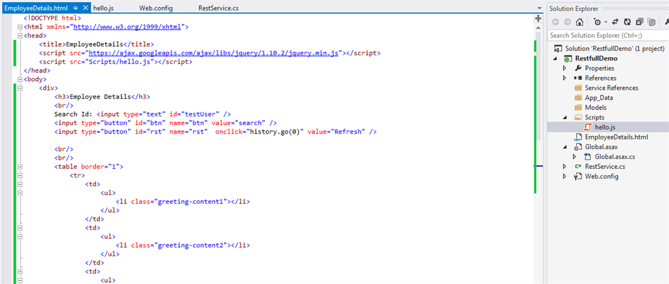Click the Back arrow in Solution Explorer
This screenshot has height=284, width=669.
click(x=556, y=22)
